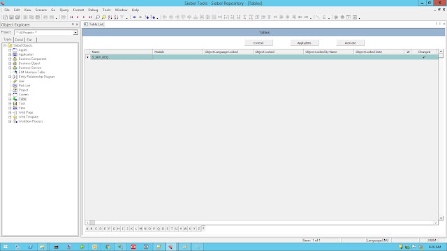Click the blue Go Back arrow icon

134,17
